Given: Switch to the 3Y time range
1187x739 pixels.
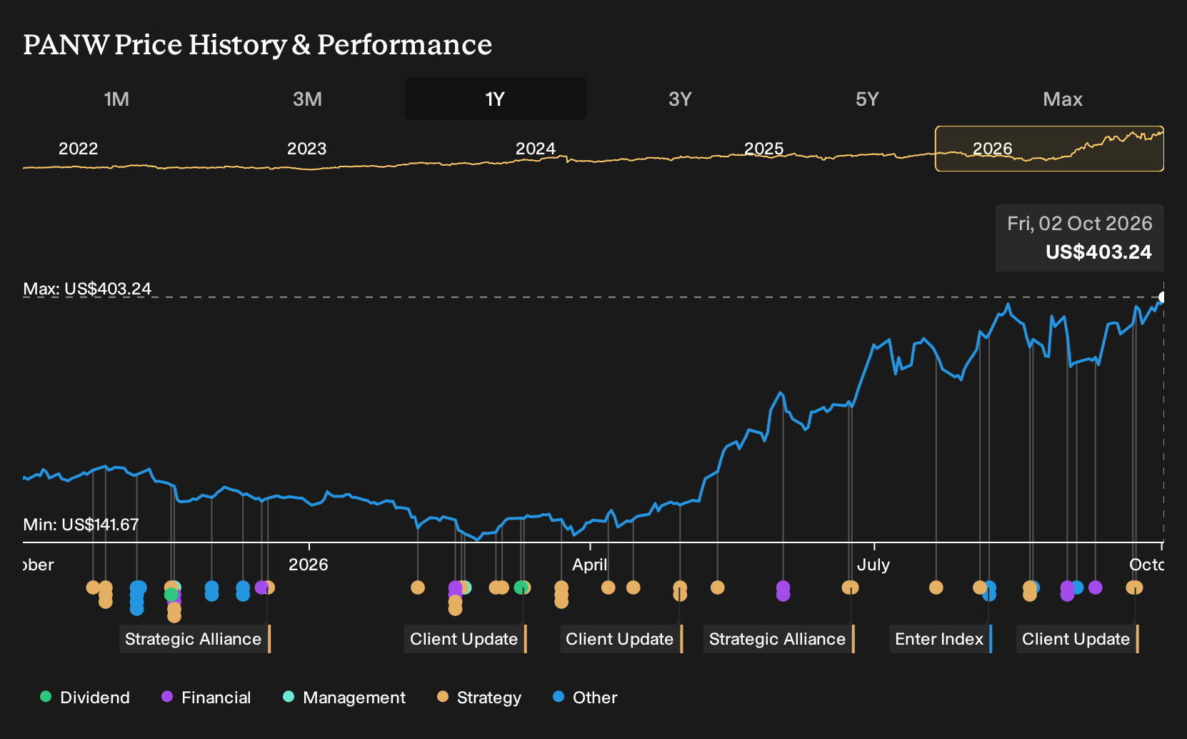Looking at the screenshot, I should pos(680,99).
